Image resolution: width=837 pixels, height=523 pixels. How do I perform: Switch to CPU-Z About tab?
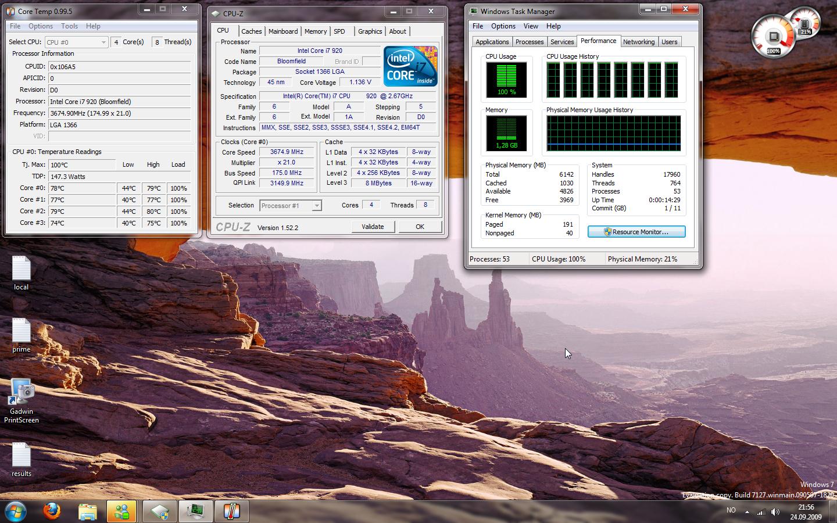(398, 31)
